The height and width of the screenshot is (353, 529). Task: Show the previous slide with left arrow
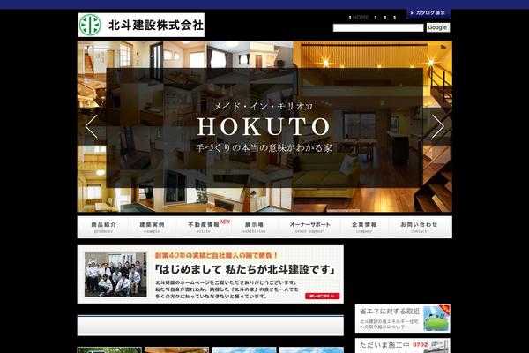point(92,126)
